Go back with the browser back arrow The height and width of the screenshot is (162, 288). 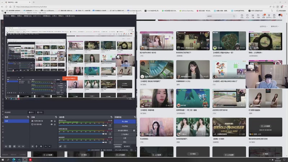pyautogui.click(x=2, y=7)
